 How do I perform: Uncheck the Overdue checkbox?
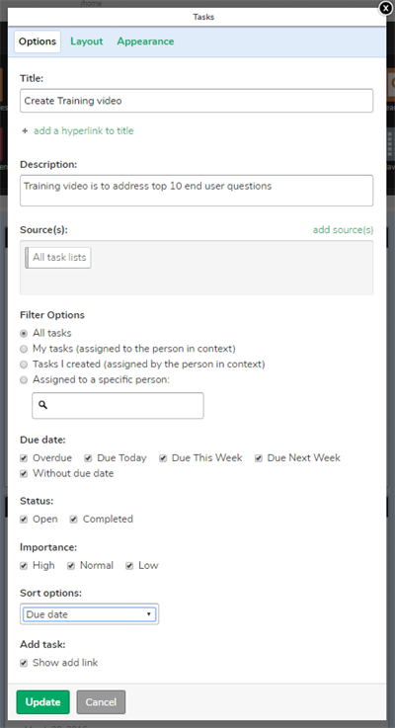[x=24, y=458]
